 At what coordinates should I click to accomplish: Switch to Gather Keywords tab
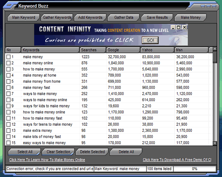(x=57, y=18)
